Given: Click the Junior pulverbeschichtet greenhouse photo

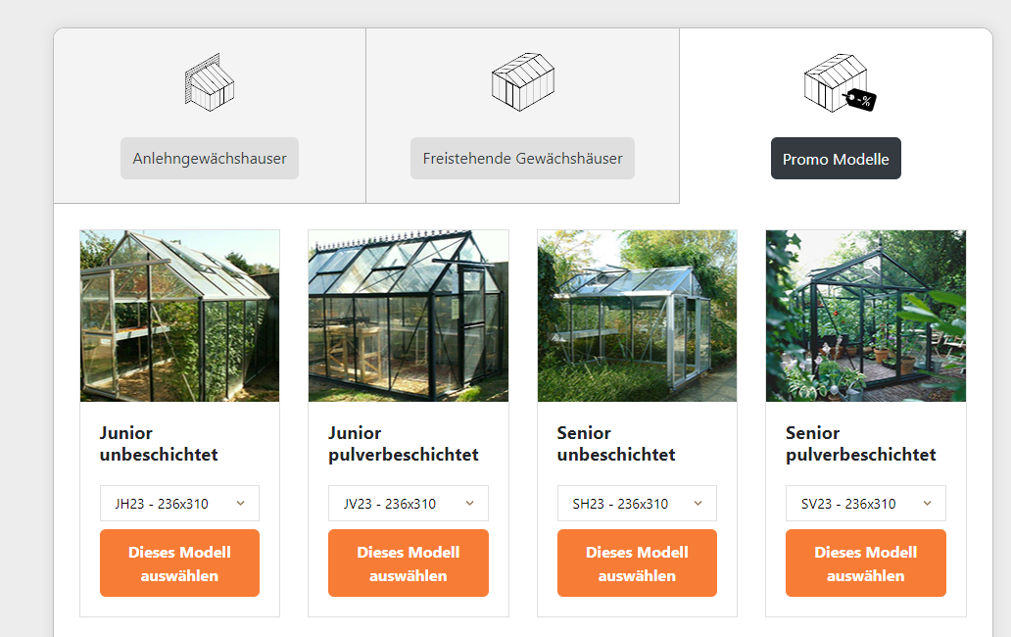Looking at the screenshot, I should click(x=409, y=316).
